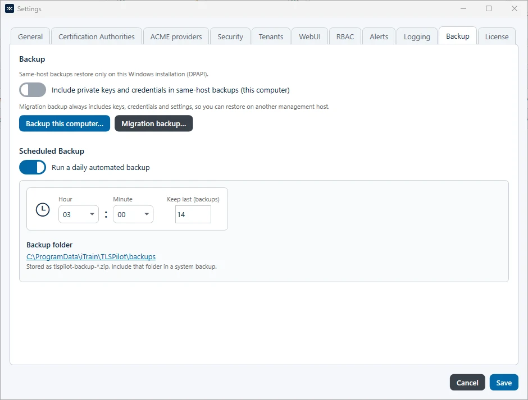Open the Tenants tab
This screenshot has width=528, height=400.
click(x=271, y=36)
